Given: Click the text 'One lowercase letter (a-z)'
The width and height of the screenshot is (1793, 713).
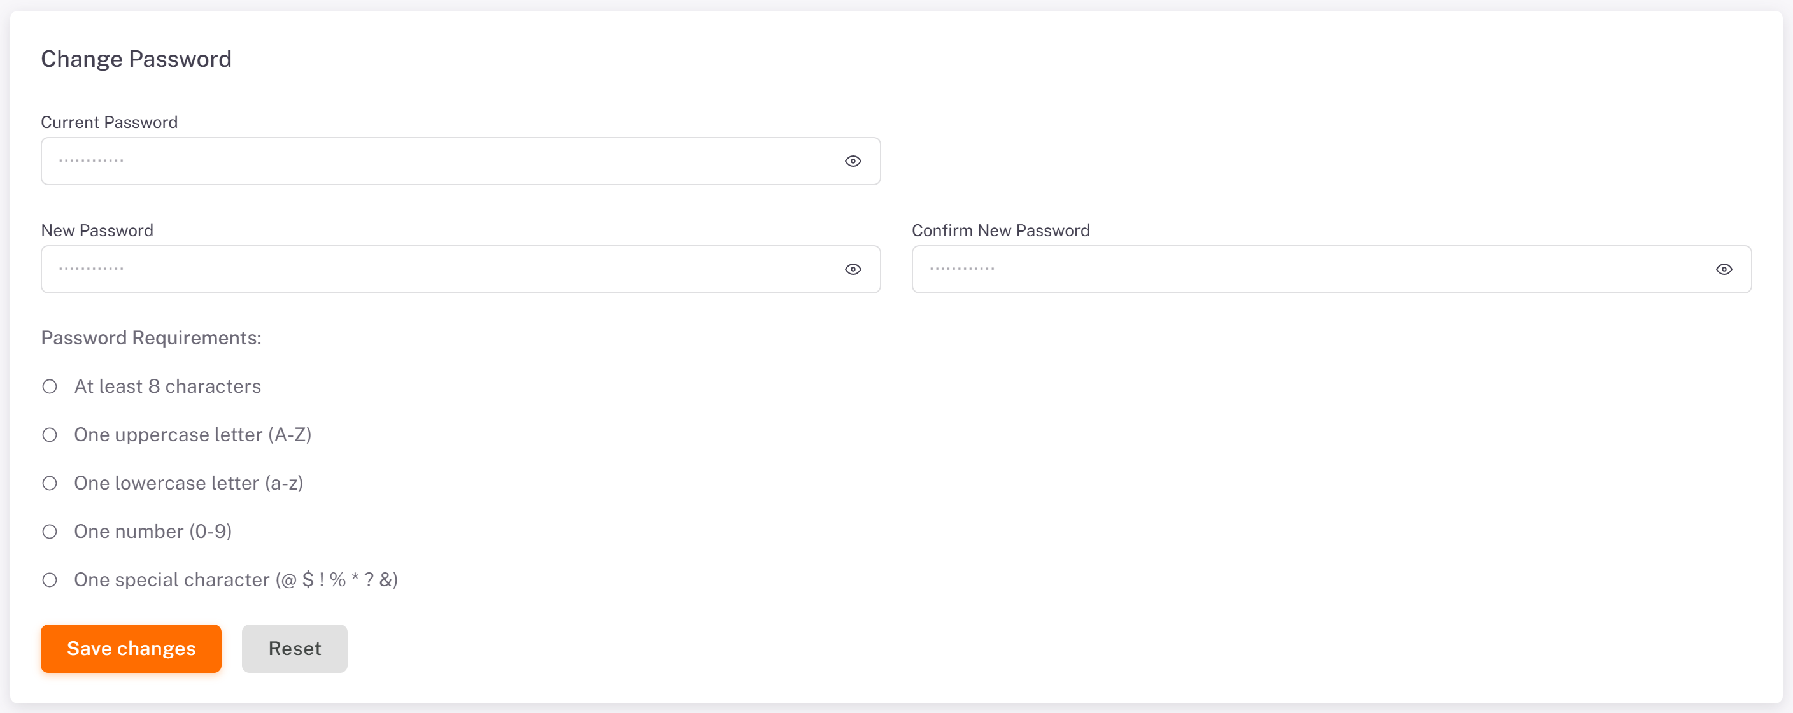Looking at the screenshot, I should [x=188, y=483].
